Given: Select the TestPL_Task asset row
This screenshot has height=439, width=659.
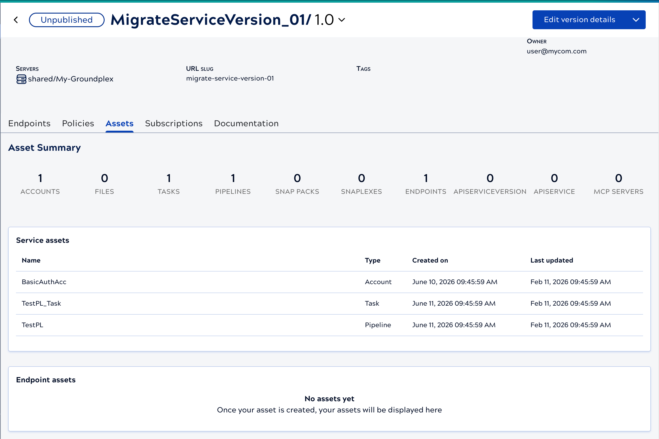Looking at the screenshot, I should (x=329, y=304).
